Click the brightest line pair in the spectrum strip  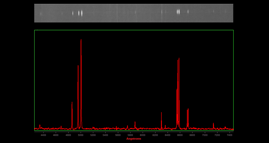pos(80,13)
